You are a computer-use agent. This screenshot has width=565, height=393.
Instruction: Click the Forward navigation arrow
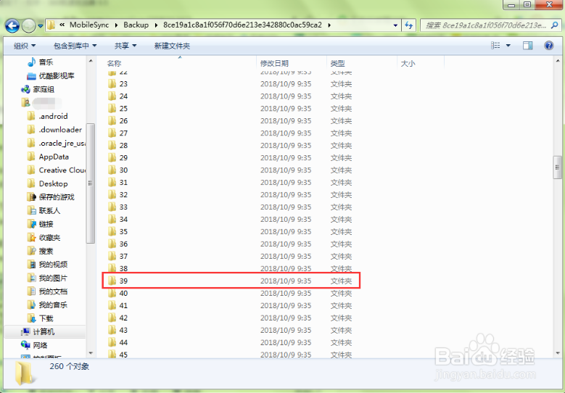(x=29, y=25)
